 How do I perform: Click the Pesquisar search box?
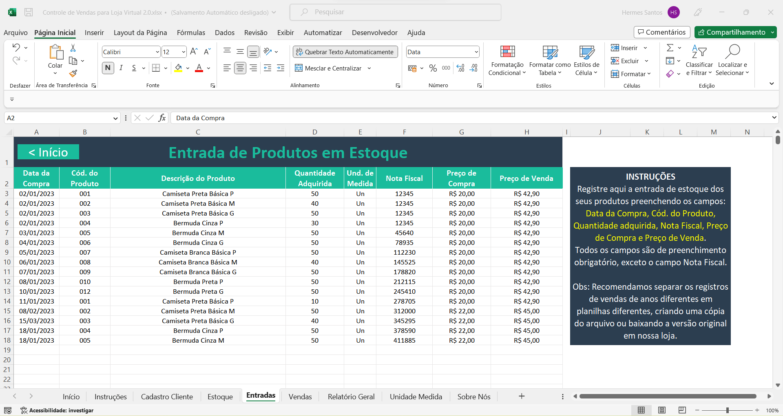(x=395, y=12)
